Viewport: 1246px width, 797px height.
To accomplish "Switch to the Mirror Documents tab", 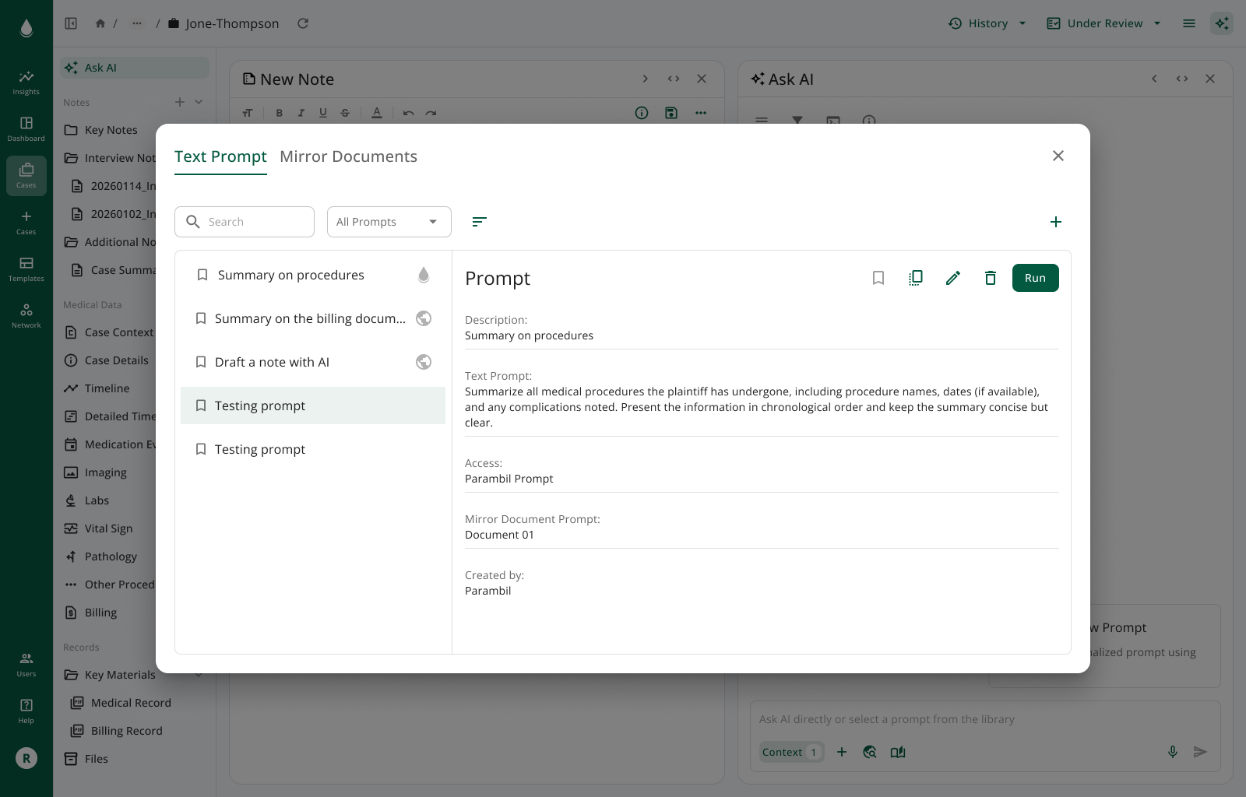I will pos(348,156).
